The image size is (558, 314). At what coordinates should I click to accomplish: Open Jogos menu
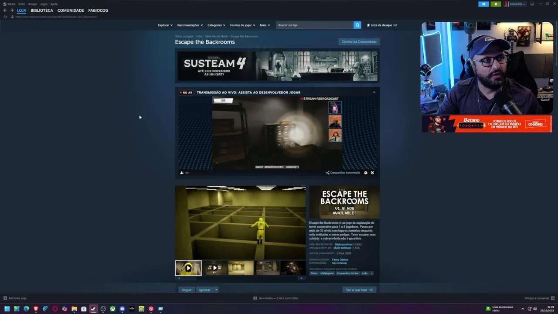[x=44, y=4]
